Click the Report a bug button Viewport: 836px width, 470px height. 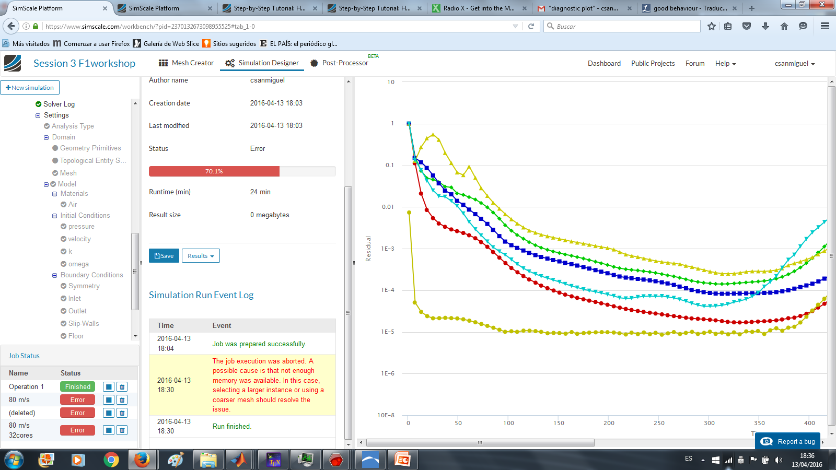788,441
